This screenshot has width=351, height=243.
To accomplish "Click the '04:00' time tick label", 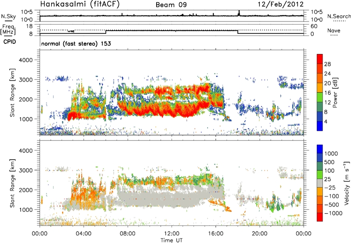I will coord(83,234).
